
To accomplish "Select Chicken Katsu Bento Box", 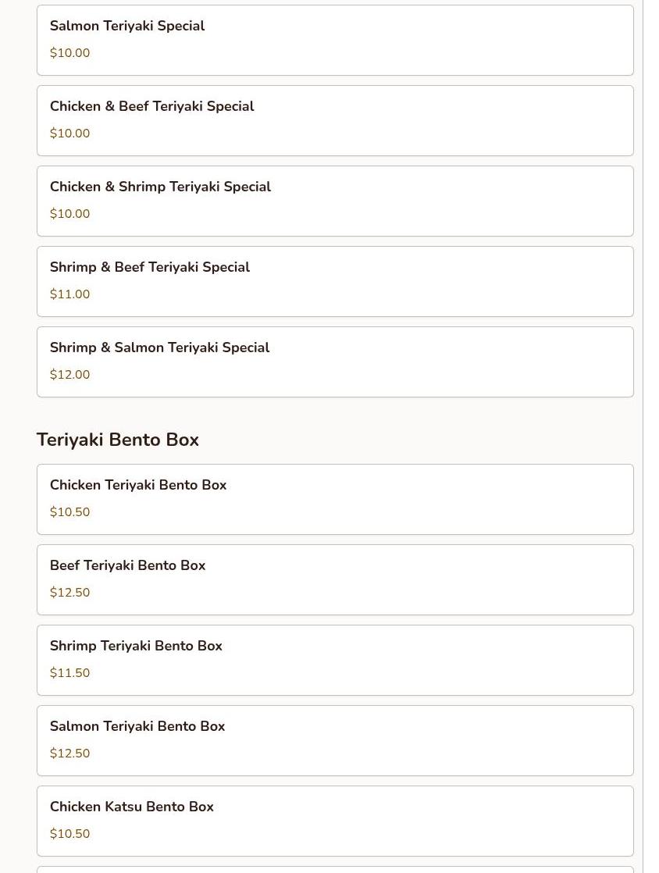I will (x=334, y=821).
